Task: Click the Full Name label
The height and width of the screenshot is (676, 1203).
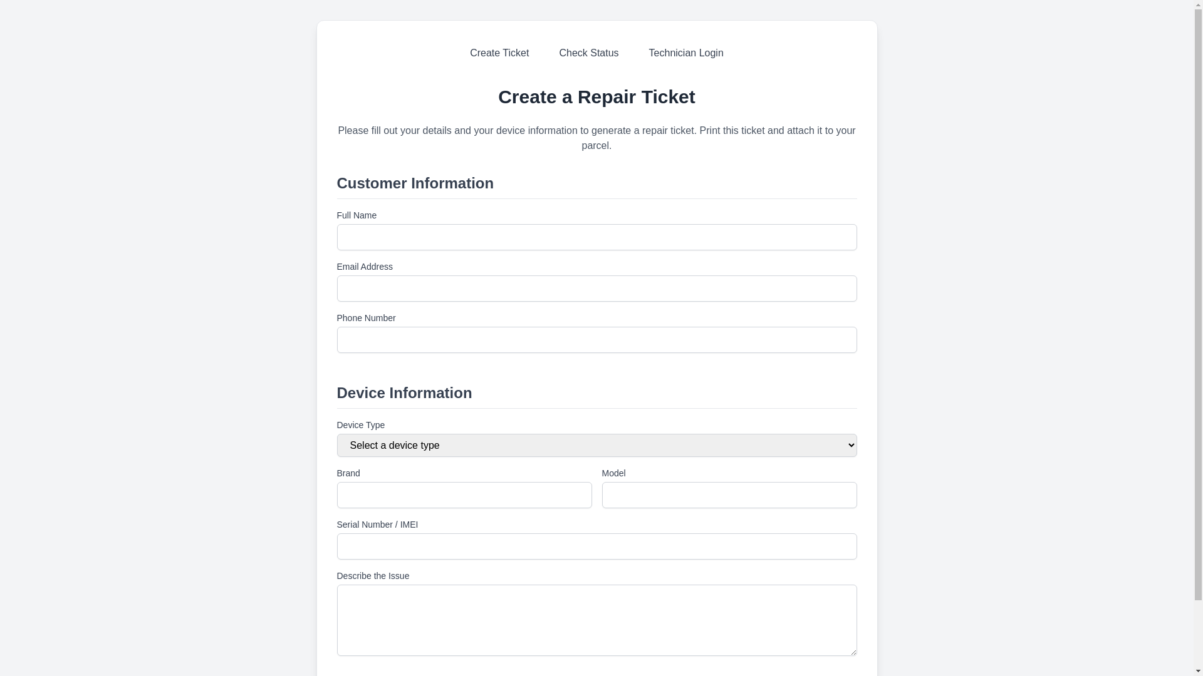Action: [x=357, y=215]
